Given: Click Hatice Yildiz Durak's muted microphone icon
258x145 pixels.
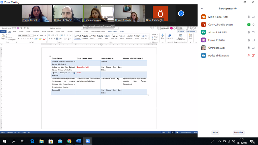Looking at the screenshot, I should pyautogui.click(x=249, y=55).
